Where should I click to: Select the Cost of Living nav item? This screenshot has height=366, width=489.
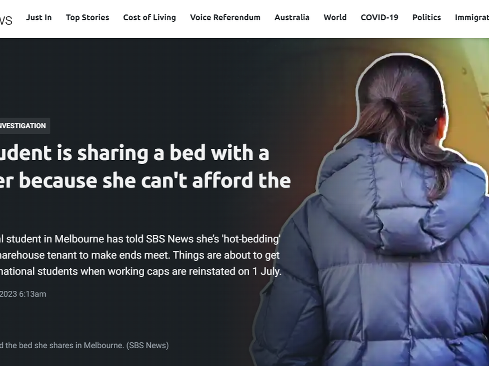pyautogui.click(x=150, y=17)
